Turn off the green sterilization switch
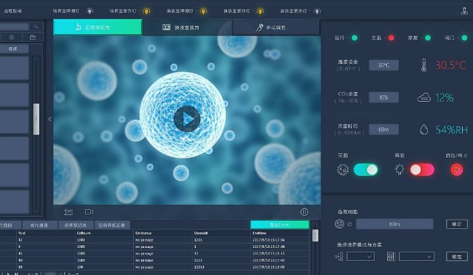 tap(366, 169)
